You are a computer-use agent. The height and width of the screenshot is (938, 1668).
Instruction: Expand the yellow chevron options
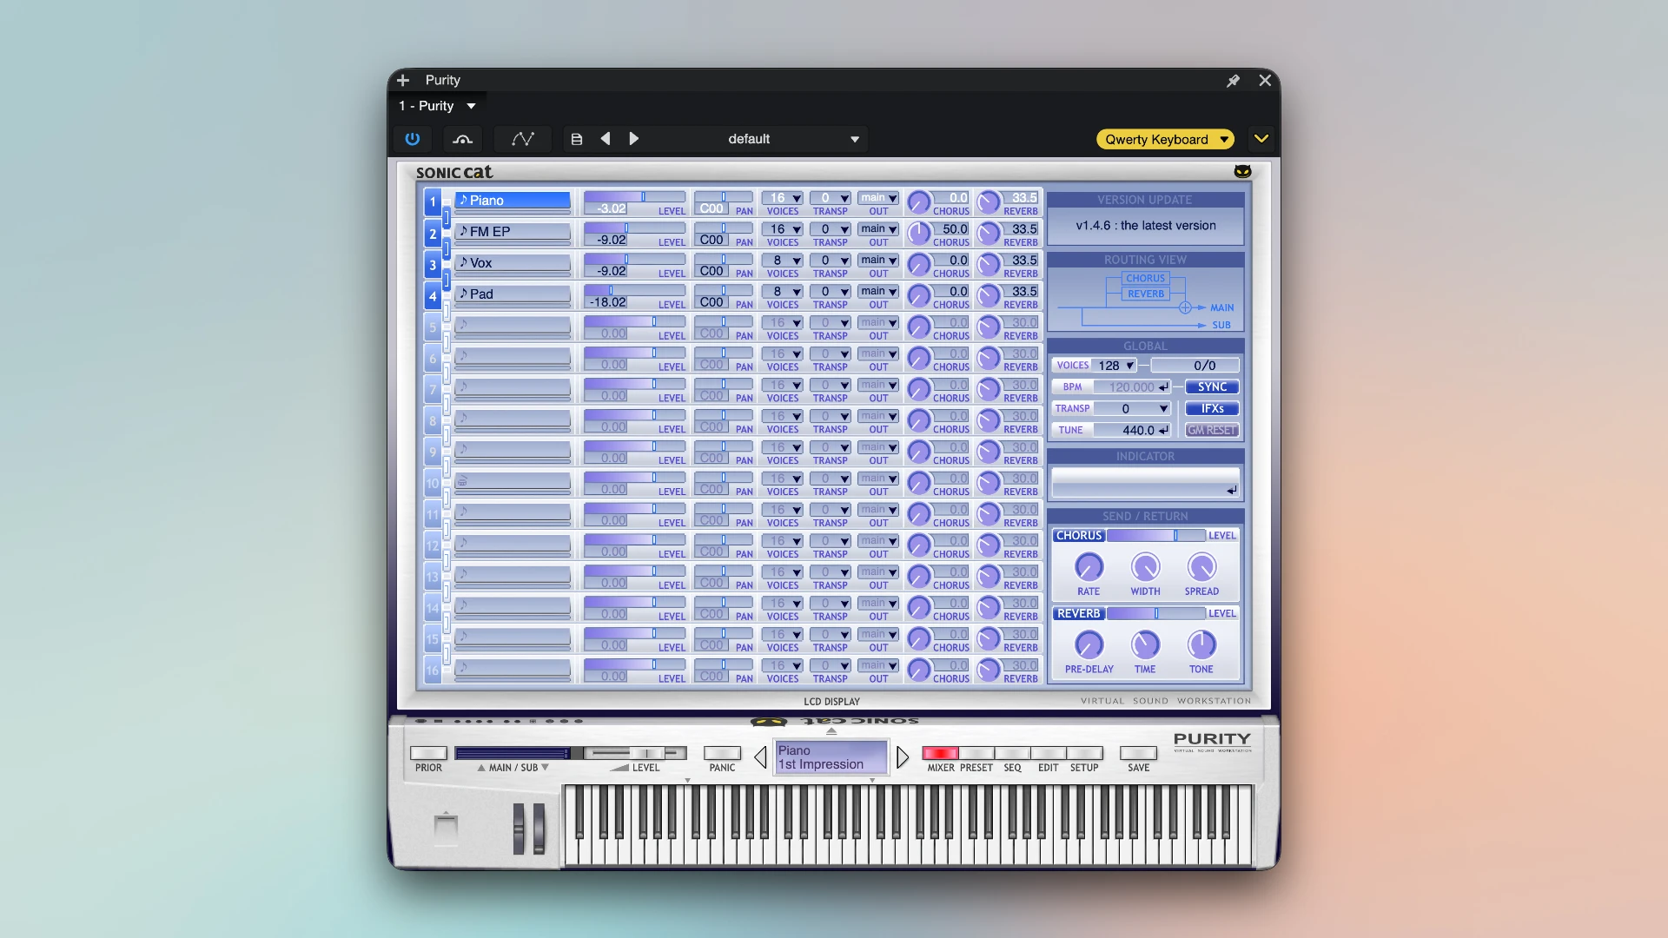[1261, 139]
